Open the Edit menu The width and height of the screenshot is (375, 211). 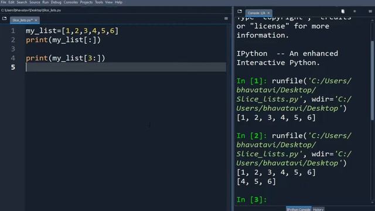click(11, 2)
